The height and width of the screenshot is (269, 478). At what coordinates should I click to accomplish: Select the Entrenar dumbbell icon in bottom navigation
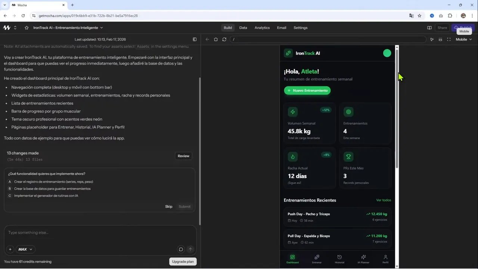(316, 257)
